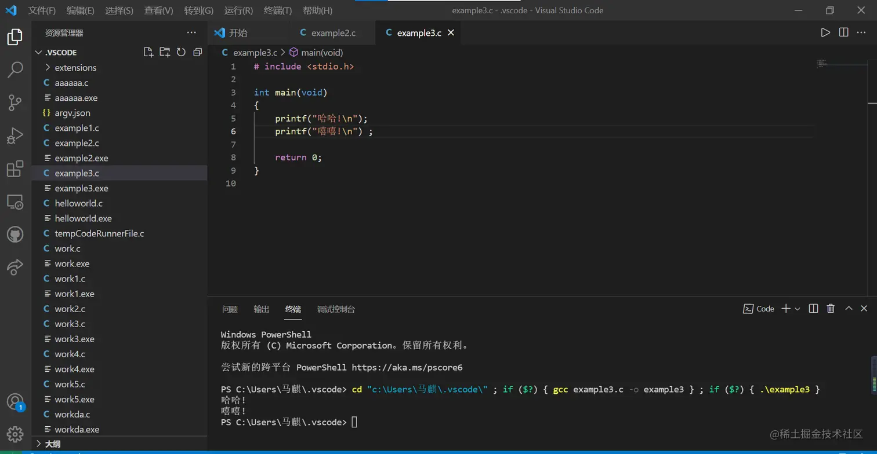Open the Accounts menu icon
This screenshot has height=454, width=877.
tap(15, 402)
